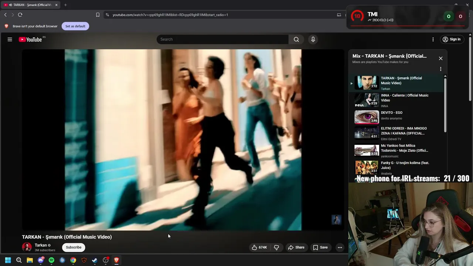Open File Explorer from the taskbar
Screen dimensions: 473x266
[30, 260]
